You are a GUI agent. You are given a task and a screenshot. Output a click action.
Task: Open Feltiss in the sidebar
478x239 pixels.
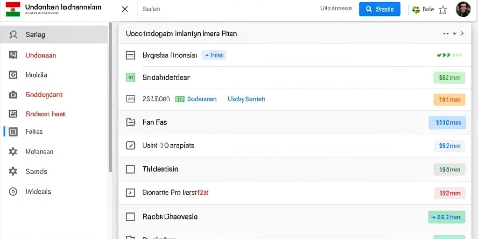pos(34,132)
